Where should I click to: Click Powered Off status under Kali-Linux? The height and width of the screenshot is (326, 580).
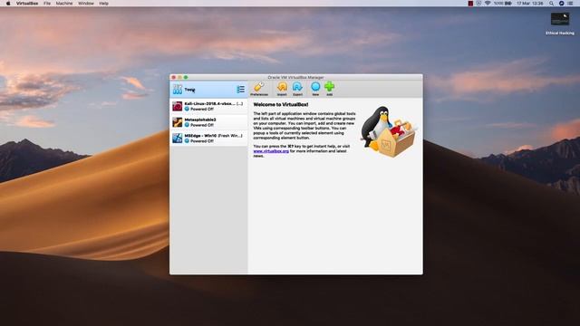(x=199, y=109)
